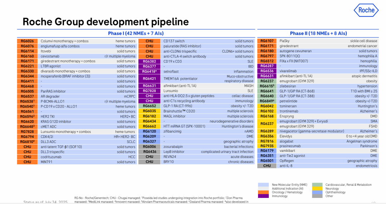Select the 'zilebesiran' entry

288,86
